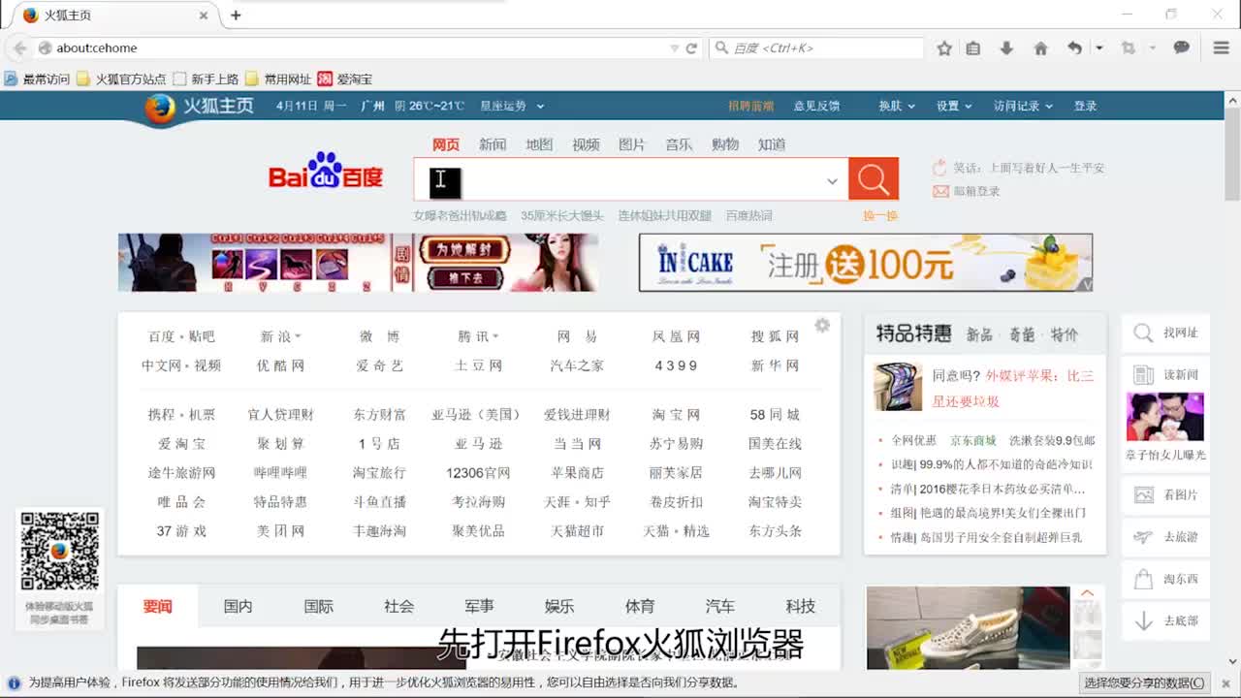Click the orange Baidu search button
Image resolution: width=1241 pixels, height=698 pixels.
(873, 179)
